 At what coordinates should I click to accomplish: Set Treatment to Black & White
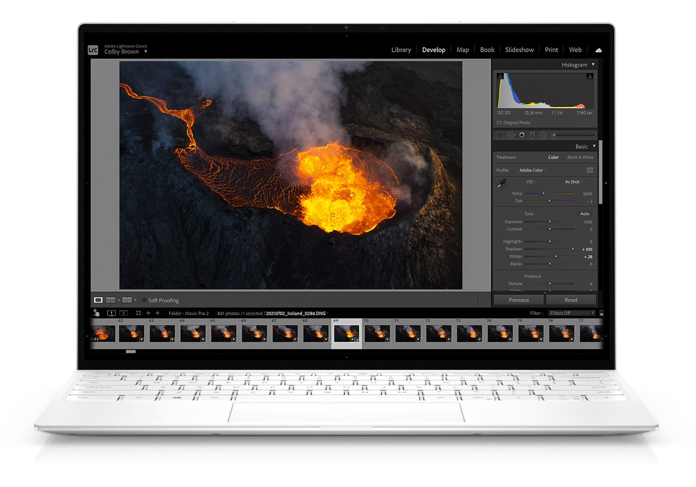pos(580,157)
